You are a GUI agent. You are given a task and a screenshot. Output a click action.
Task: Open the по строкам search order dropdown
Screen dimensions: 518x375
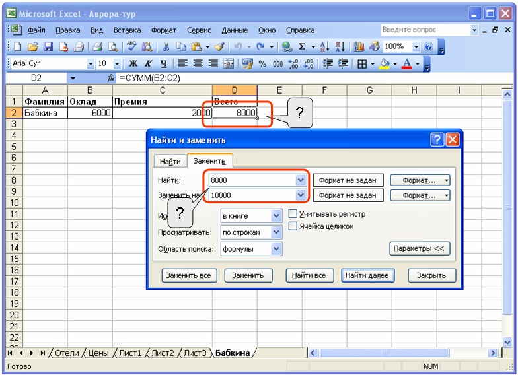click(x=276, y=232)
